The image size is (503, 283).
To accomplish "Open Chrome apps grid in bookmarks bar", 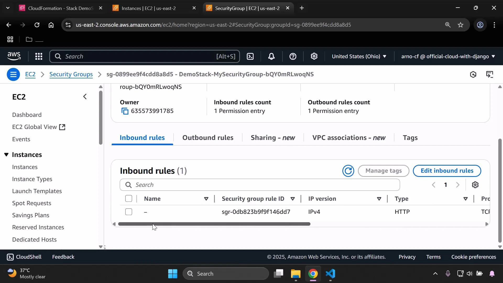I will pos(10,40).
